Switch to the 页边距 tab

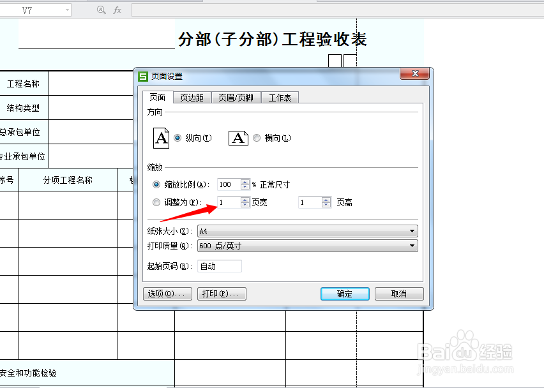(192, 97)
